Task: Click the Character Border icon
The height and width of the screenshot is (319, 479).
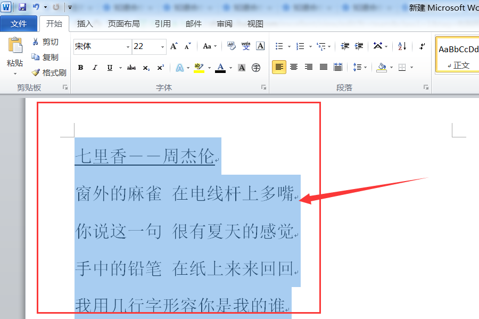Action: [260, 46]
